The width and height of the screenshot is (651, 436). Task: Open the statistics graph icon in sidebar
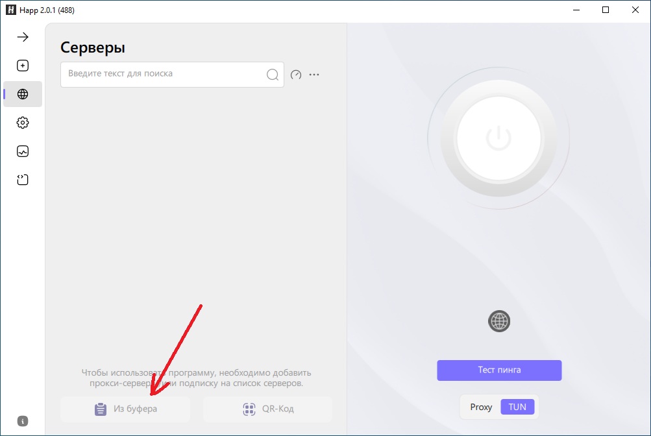pyautogui.click(x=23, y=151)
